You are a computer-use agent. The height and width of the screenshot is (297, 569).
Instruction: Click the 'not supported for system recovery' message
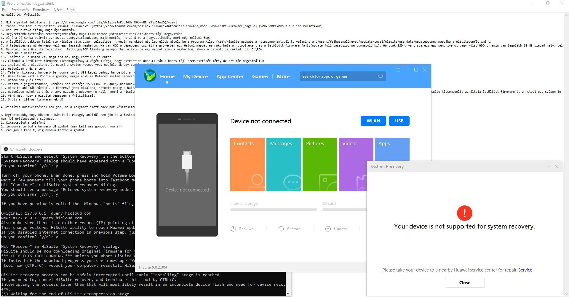[464, 226]
